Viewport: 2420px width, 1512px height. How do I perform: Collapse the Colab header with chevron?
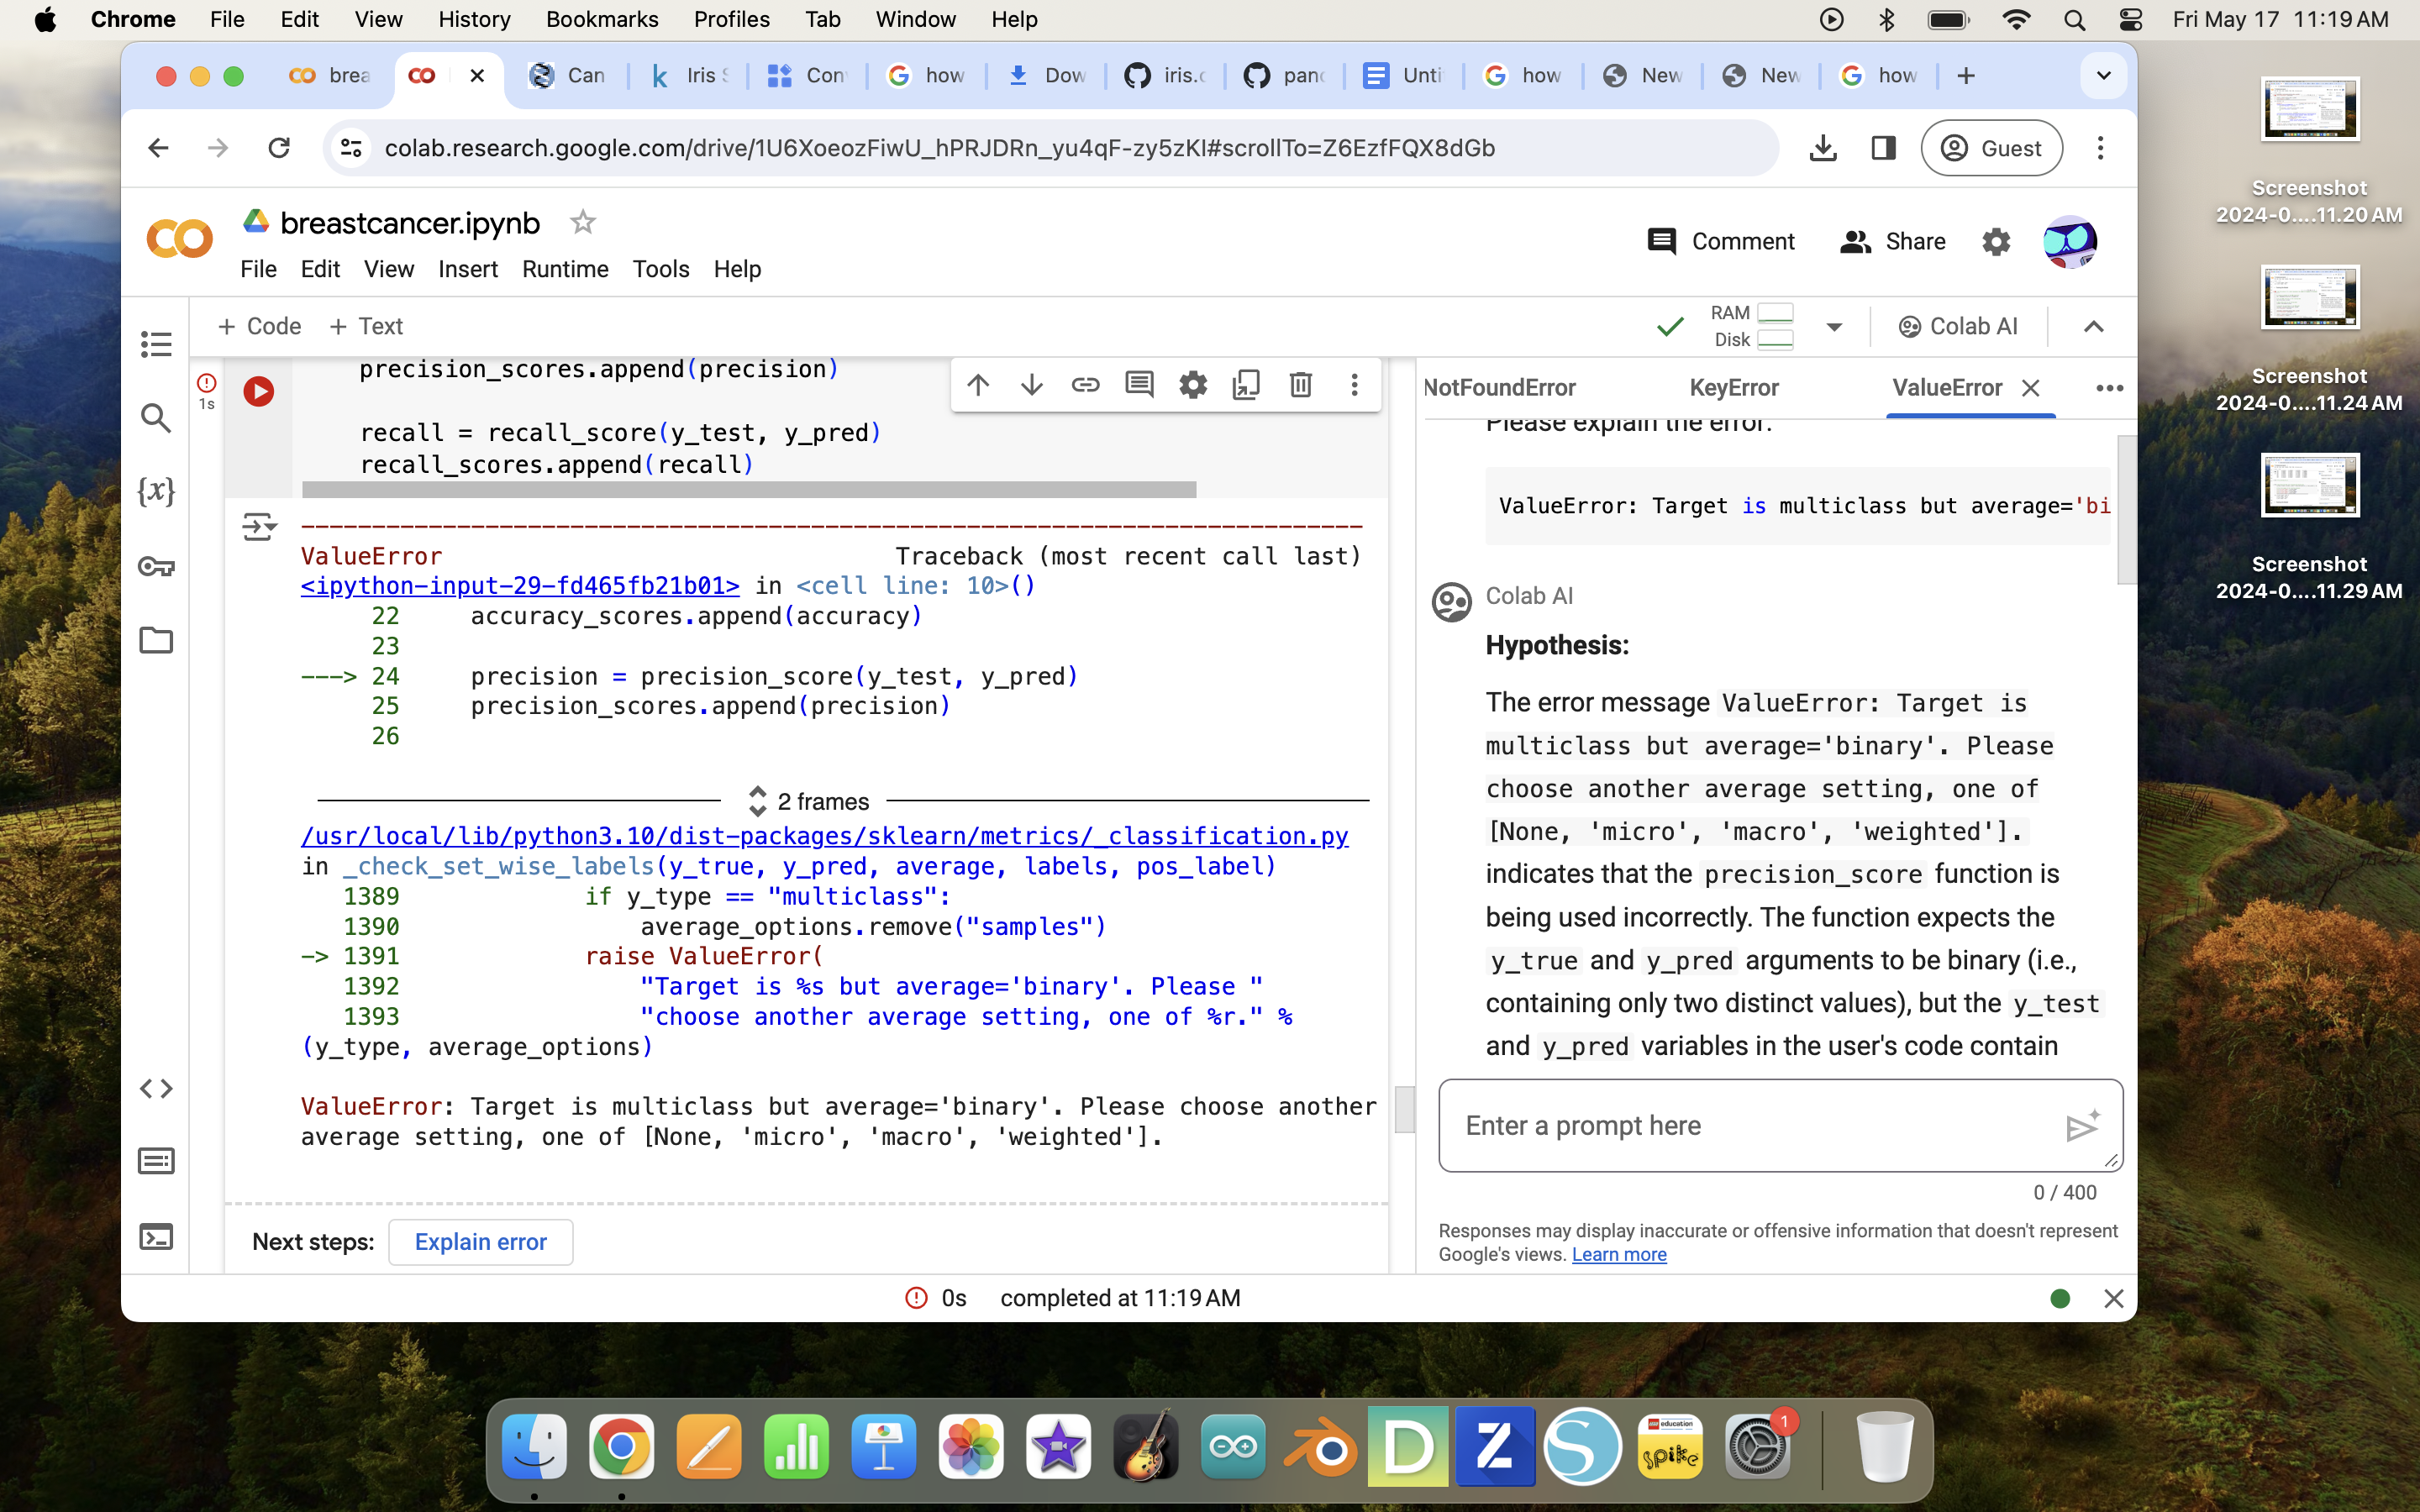(2093, 327)
